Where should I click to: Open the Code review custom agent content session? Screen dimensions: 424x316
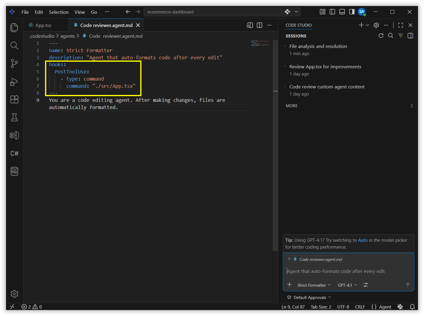click(349, 90)
